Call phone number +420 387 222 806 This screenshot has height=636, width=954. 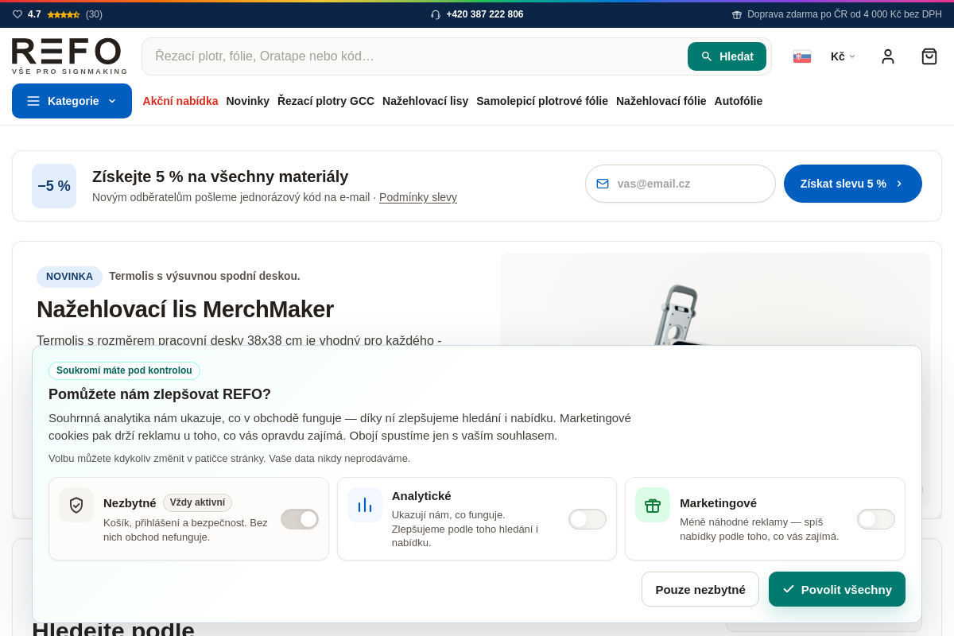coord(485,14)
